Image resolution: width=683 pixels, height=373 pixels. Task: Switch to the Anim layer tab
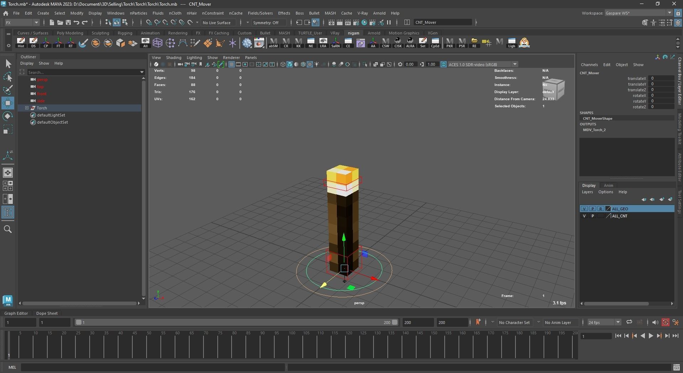click(608, 185)
